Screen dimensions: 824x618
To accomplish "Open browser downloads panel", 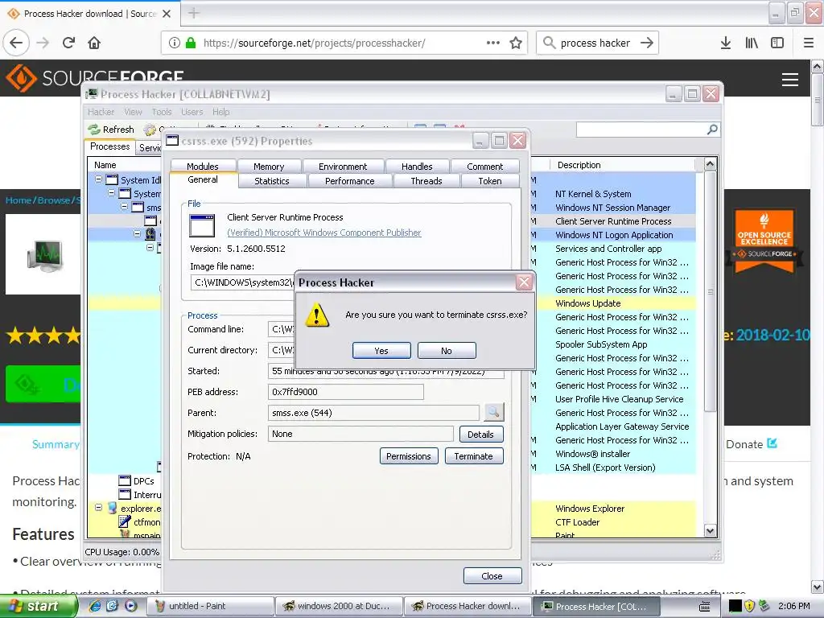I will (726, 43).
